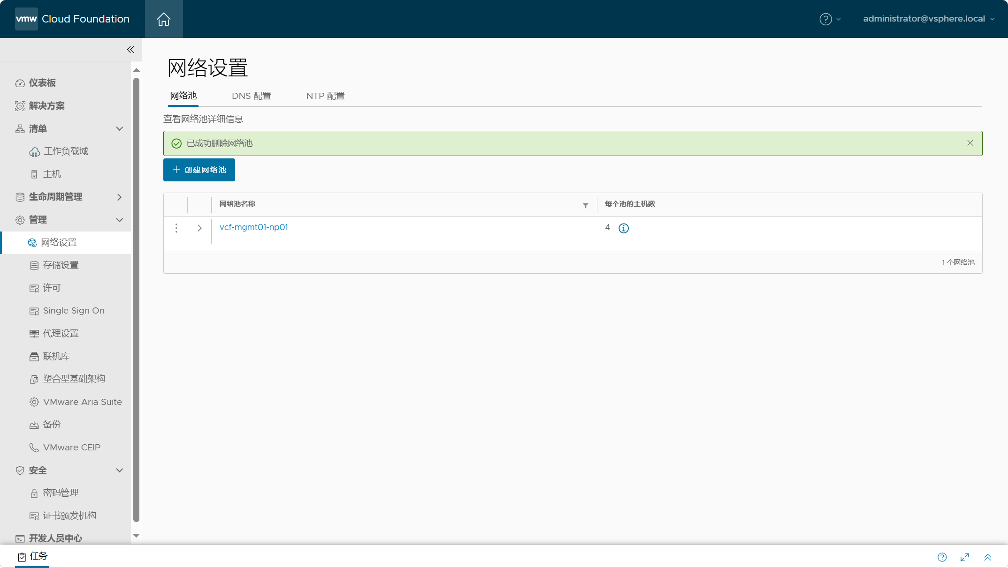Viewport: 1008px width, 568px height.
Task: Click the 管理 gear icon
Action: point(20,220)
